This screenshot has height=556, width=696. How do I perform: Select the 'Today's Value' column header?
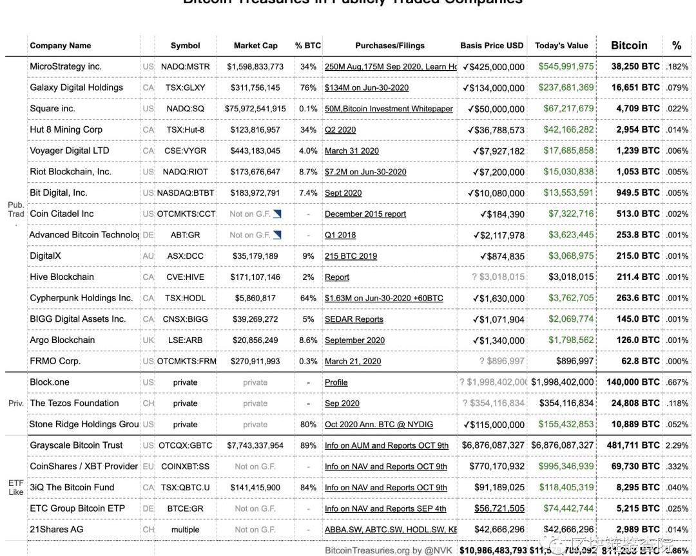click(x=561, y=46)
